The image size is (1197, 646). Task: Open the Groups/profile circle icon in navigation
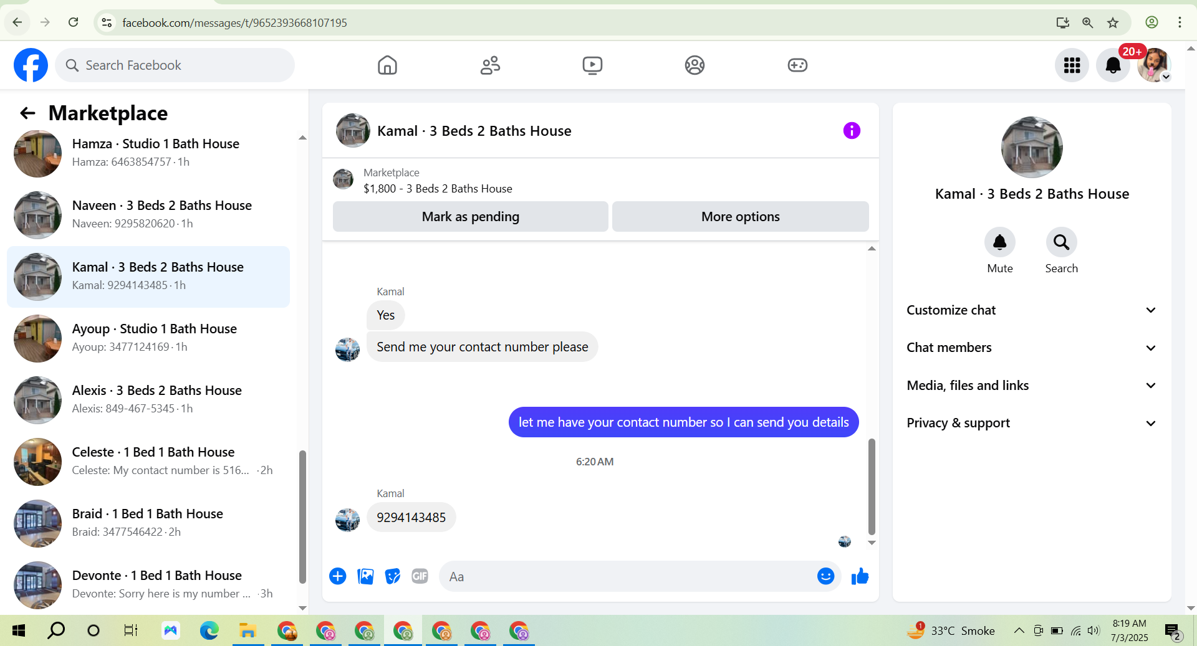(695, 65)
